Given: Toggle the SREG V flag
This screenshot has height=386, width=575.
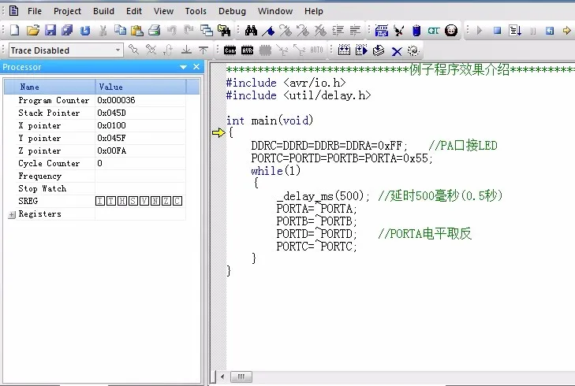Looking at the screenshot, I should click(144, 201).
